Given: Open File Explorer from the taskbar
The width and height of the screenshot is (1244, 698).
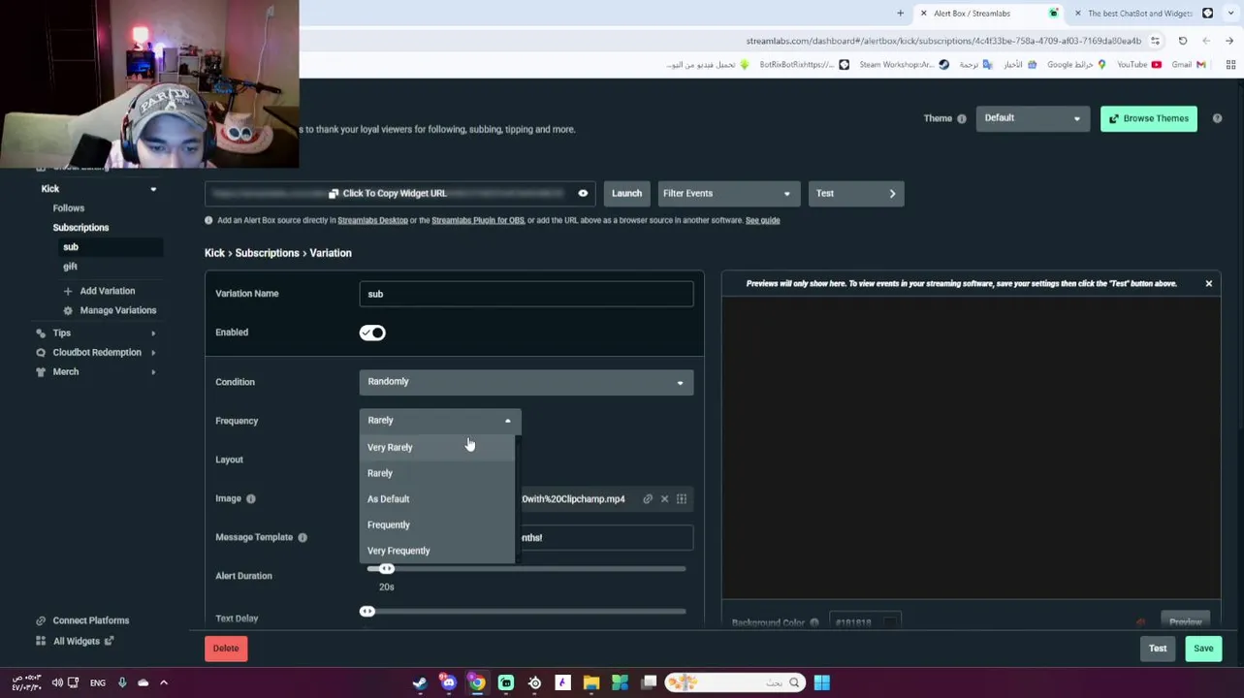Looking at the screenshot, I should (591, 683).
